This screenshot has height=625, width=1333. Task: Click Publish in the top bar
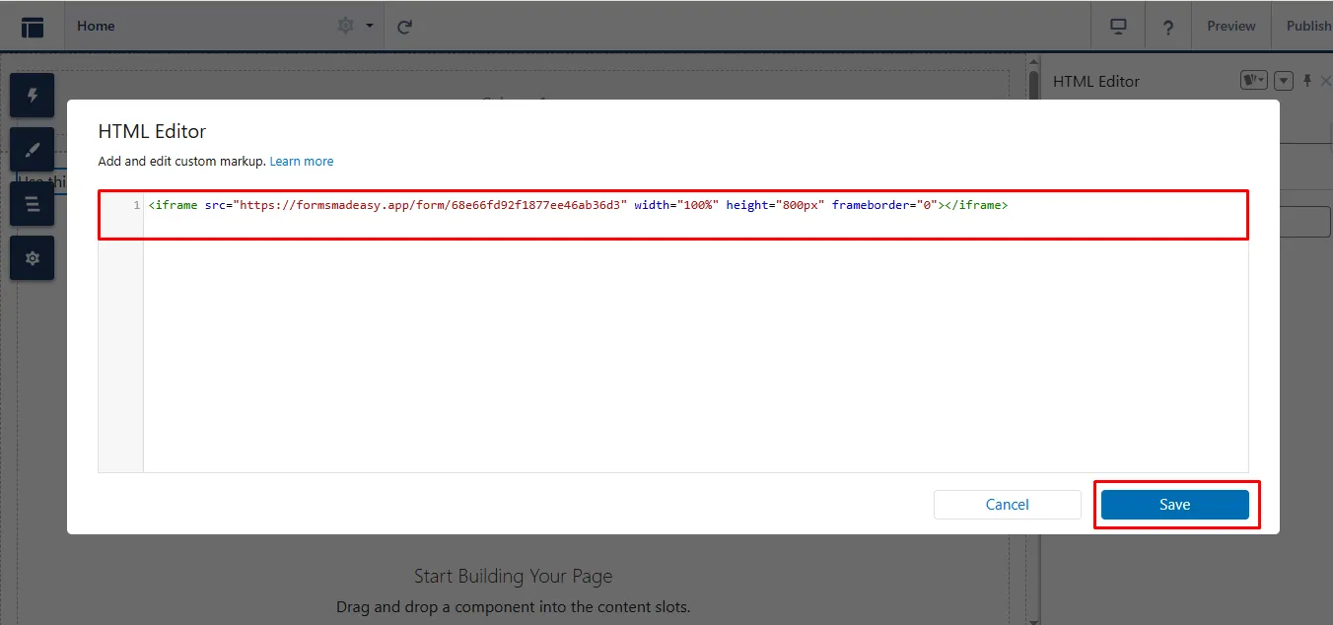click(1307, 27)
